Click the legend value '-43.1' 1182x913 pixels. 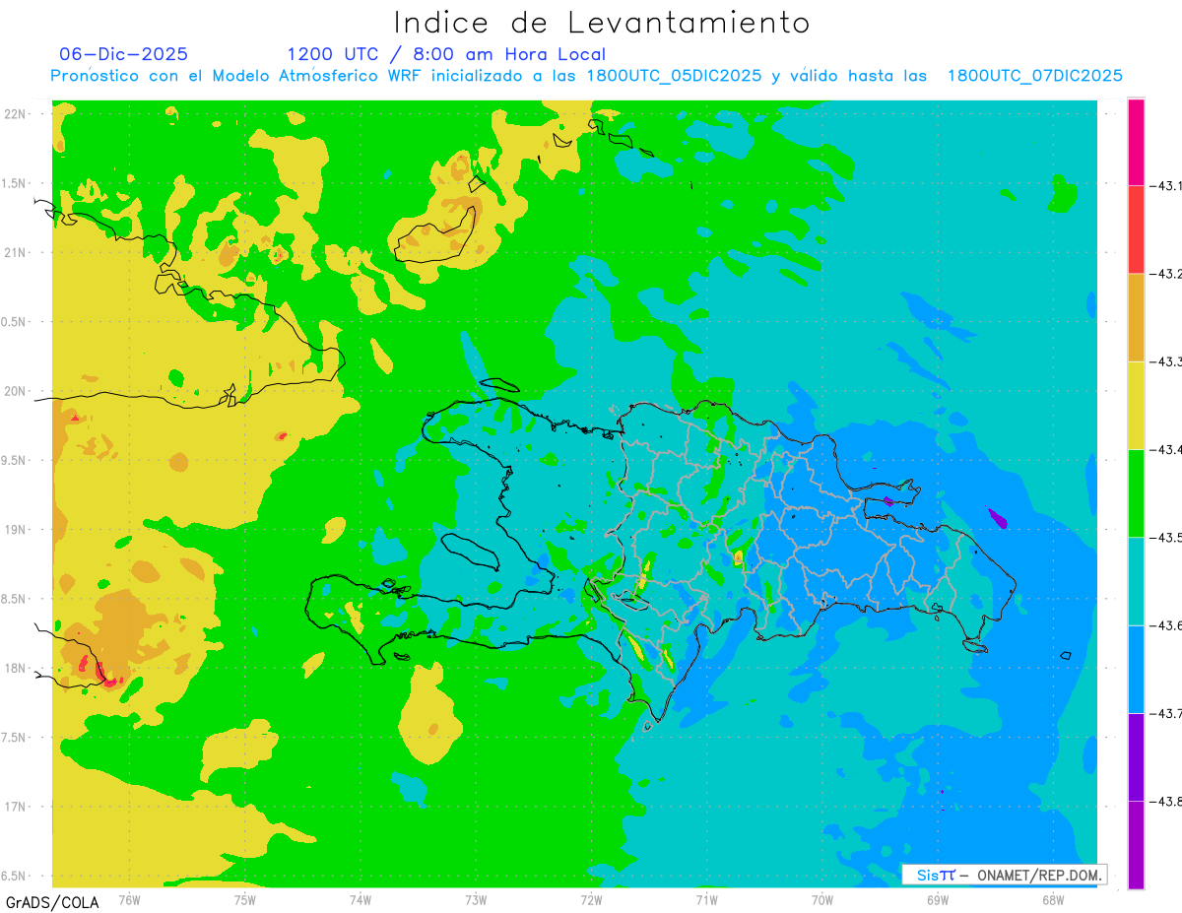(1167, 186)
